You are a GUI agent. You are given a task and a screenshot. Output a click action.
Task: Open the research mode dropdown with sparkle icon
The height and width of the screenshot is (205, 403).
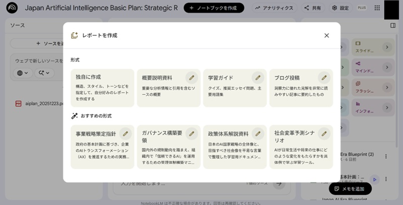(44, 73)
